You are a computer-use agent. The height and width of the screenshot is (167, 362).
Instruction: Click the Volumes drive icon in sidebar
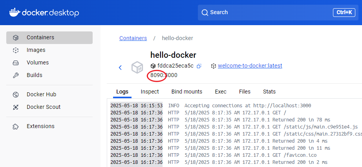(x=15, y=63)
